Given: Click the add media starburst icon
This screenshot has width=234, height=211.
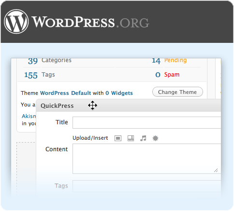Looking at the screenshot, I should (x=155, y=138).
